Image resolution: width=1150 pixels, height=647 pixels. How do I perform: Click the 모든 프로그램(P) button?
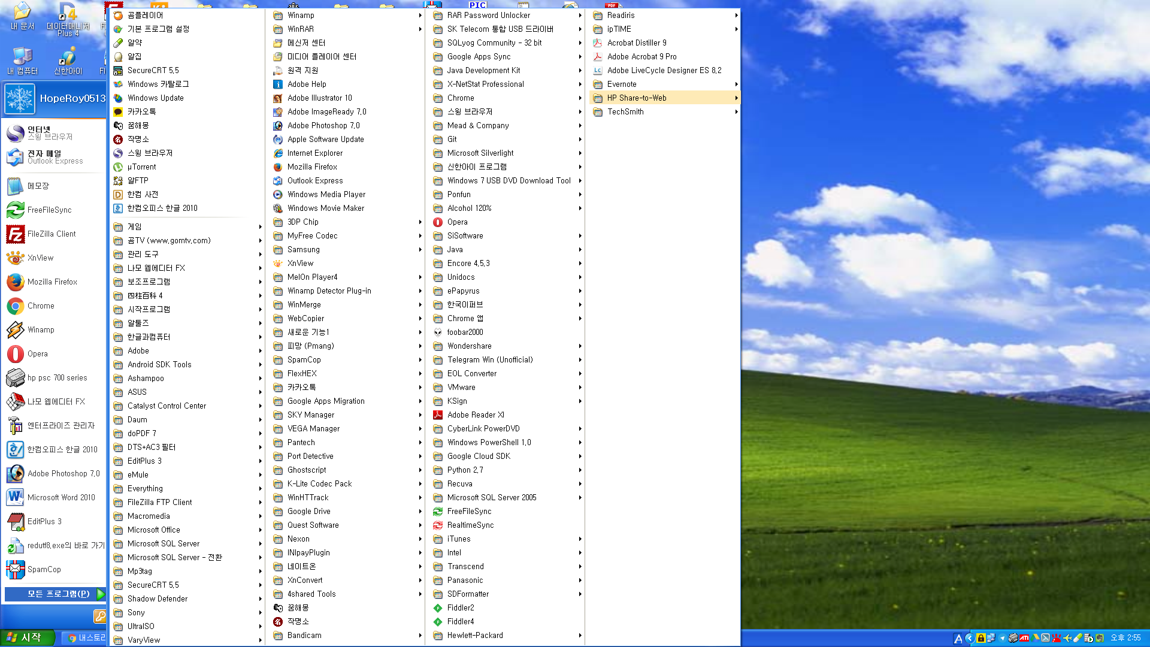click(55, 594)
